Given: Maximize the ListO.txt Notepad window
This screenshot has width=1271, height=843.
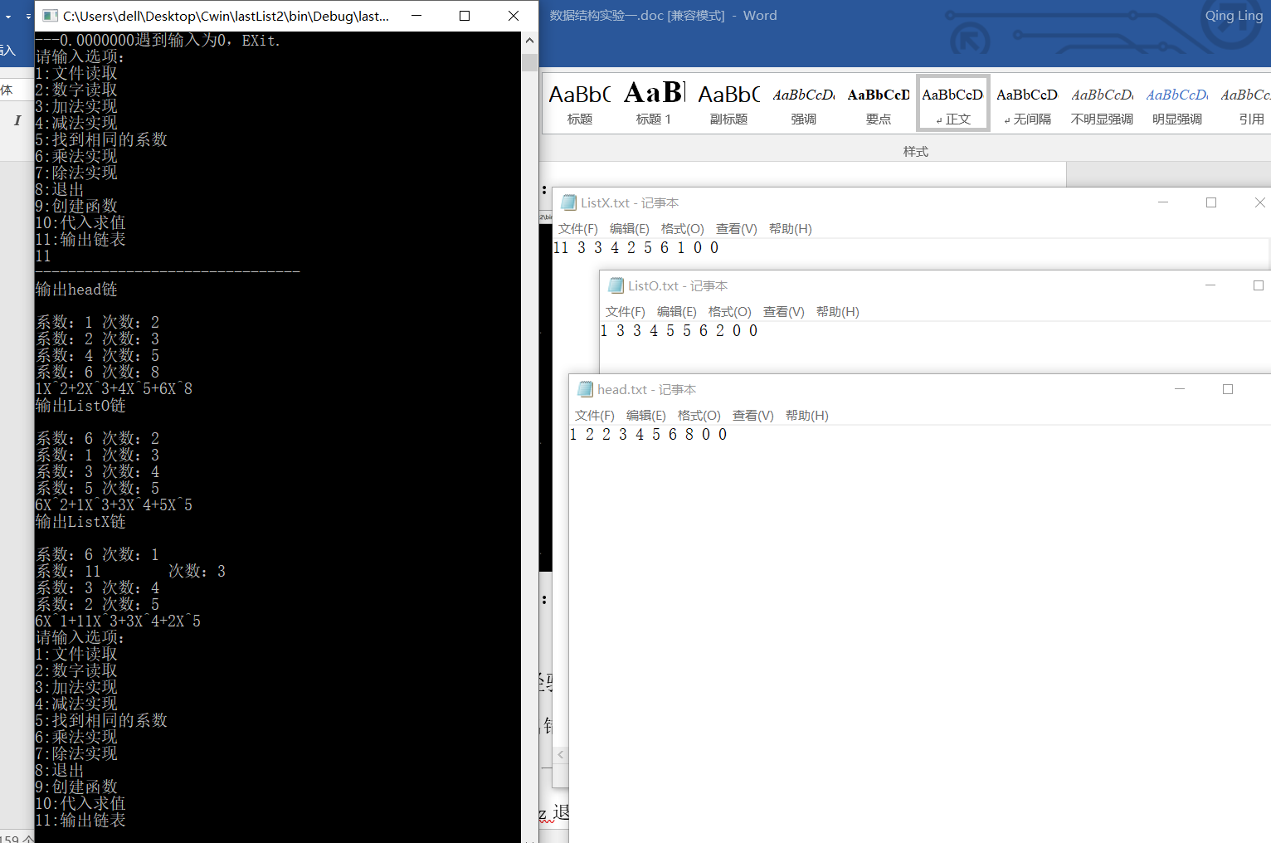Looking at the screenshot, I should click(1259, 285).
